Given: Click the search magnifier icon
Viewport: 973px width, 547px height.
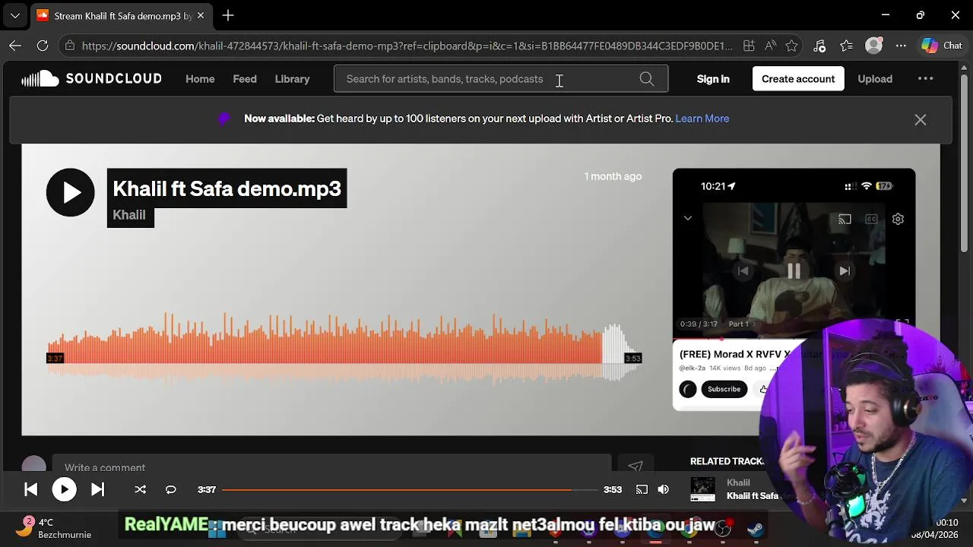Looking at the screenshot, I should (647, 79).
